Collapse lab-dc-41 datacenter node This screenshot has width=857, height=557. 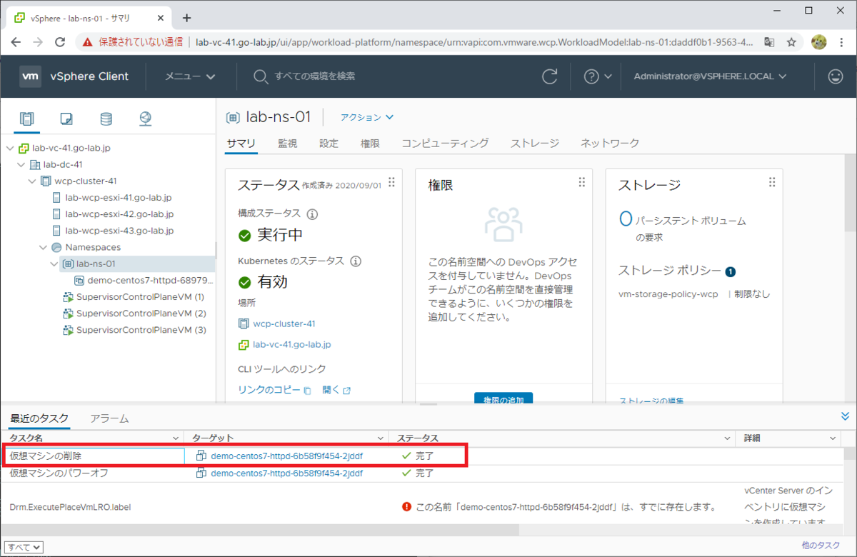pyautogui.click(x=21, y=165)
